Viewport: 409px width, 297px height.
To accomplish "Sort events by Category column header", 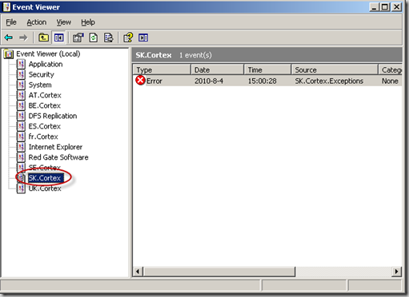I will coord(391,69).
